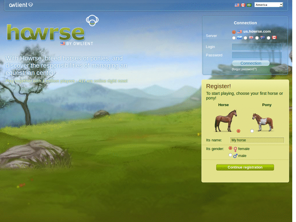296x222 pixels.
Task: Select the Pony radio button
Action: (x=252, y=131)
